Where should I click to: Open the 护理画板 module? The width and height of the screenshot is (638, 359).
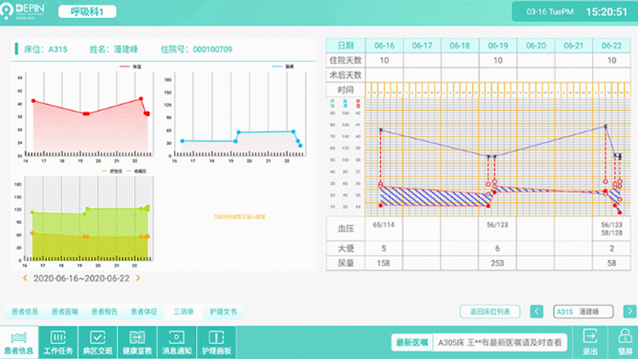(216, 343)
